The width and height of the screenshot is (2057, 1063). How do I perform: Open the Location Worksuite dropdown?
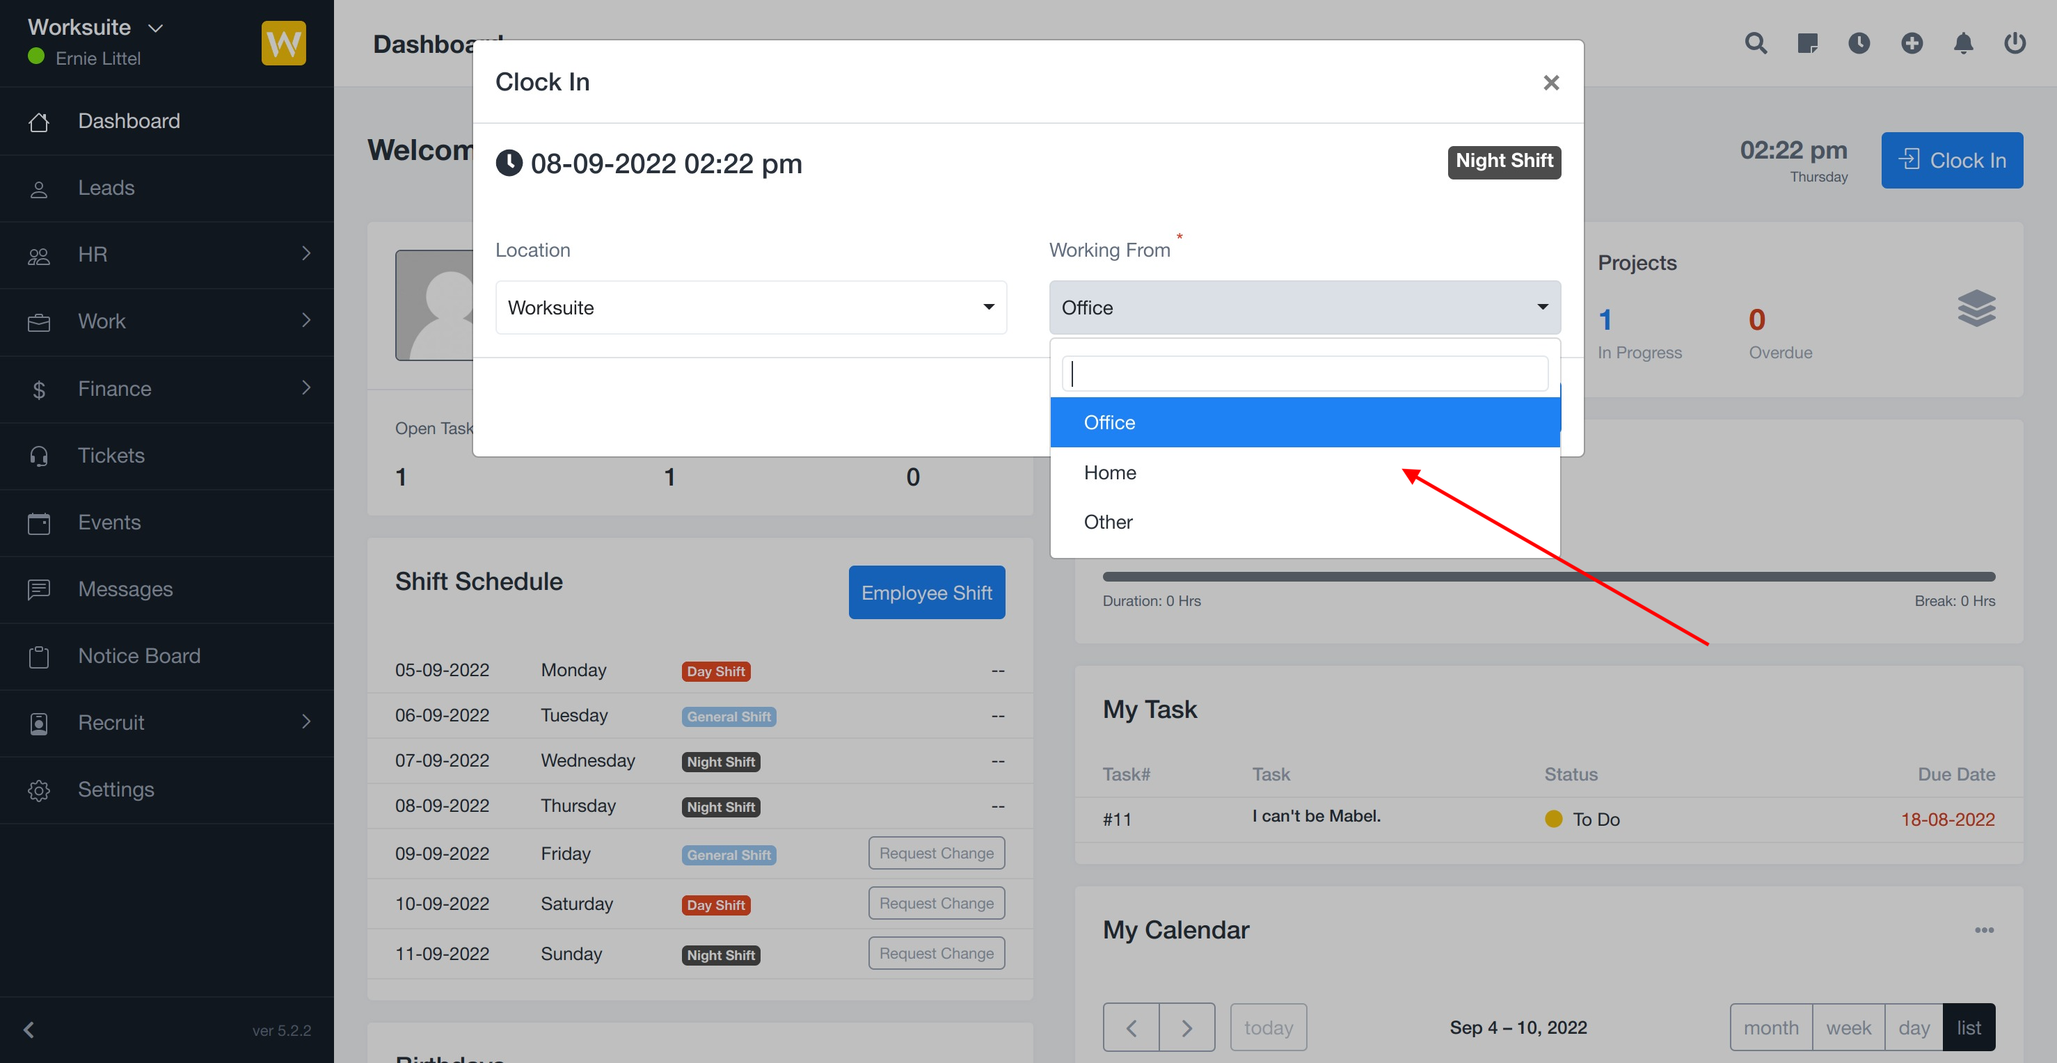point(751,307)
